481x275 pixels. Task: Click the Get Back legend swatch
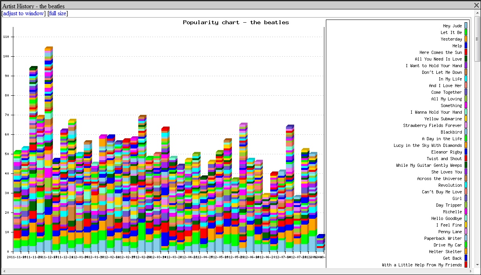coord(466,258)
